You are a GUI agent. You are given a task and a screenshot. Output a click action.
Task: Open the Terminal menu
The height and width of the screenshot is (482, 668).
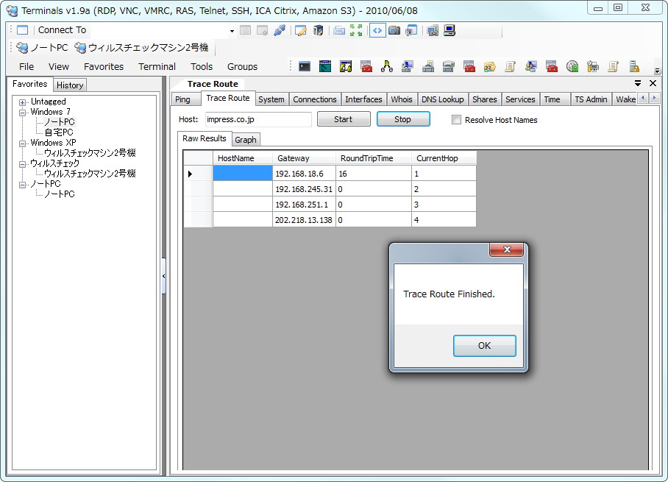click(x=157, y=67)
